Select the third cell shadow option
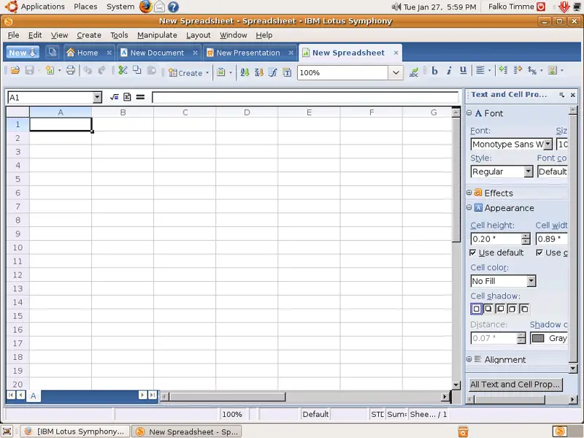This screenshot has height=438, width=584. pos(500,309)
